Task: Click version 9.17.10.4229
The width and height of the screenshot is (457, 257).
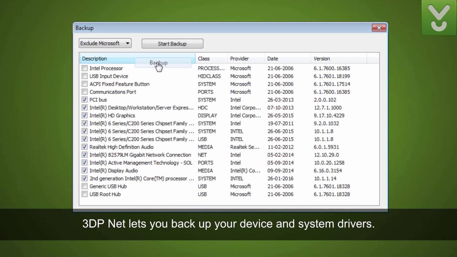Action: point(329,115)
